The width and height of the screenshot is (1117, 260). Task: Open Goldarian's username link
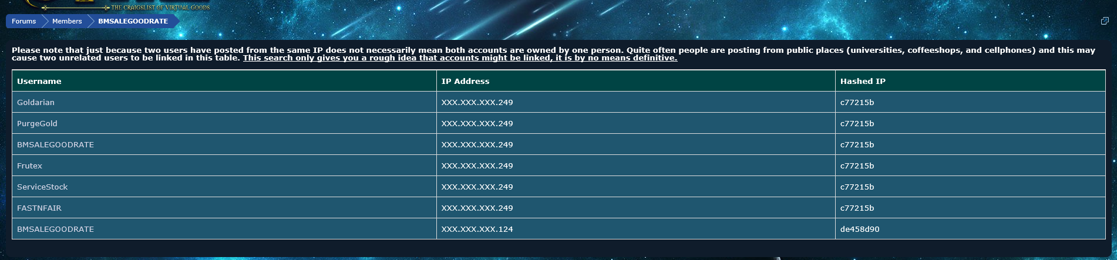click(36, 102)
